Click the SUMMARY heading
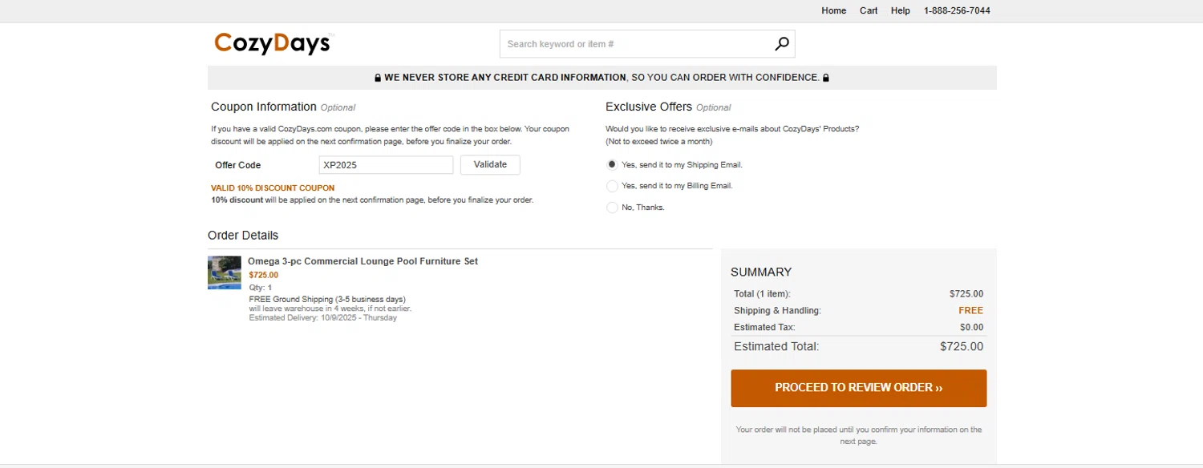1203x468 pixels. tap(761, 272)
